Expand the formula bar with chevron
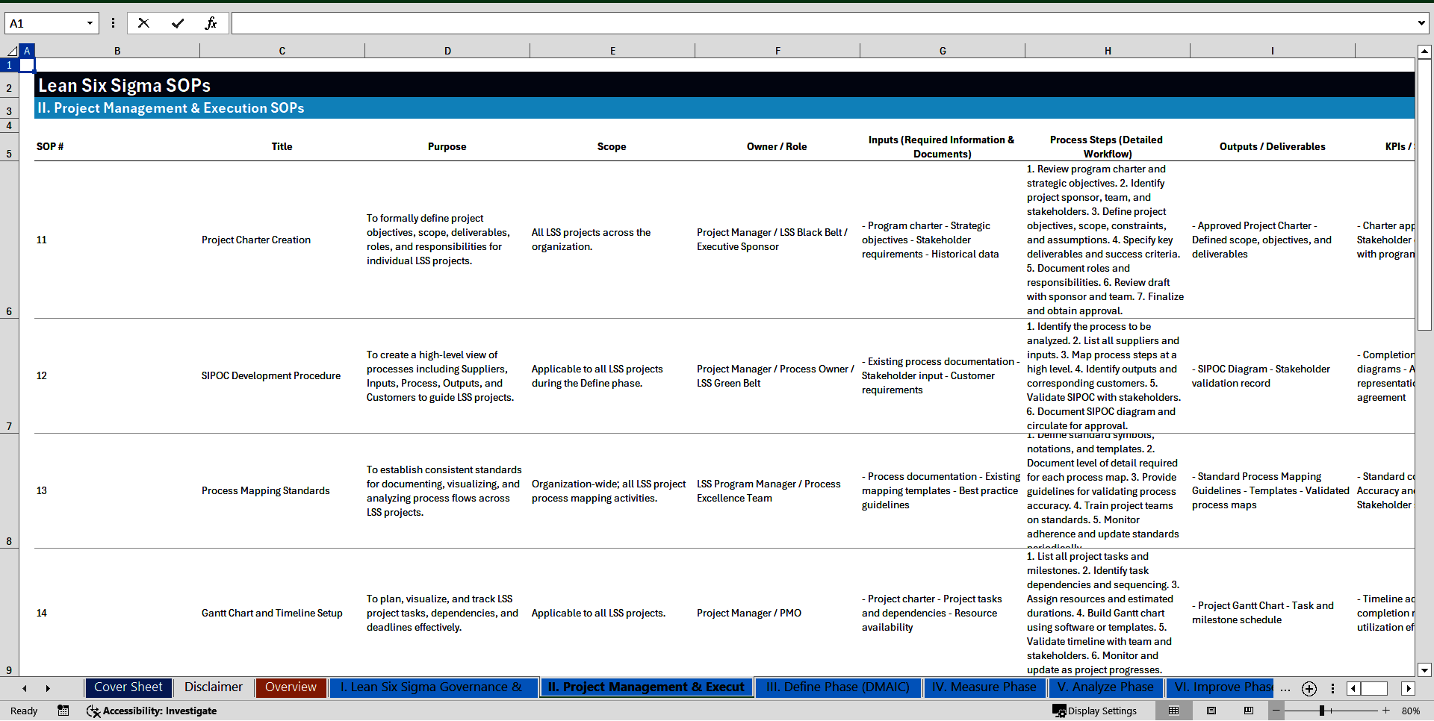The height and width of the screenshot is (721, 1434). 1421,23
